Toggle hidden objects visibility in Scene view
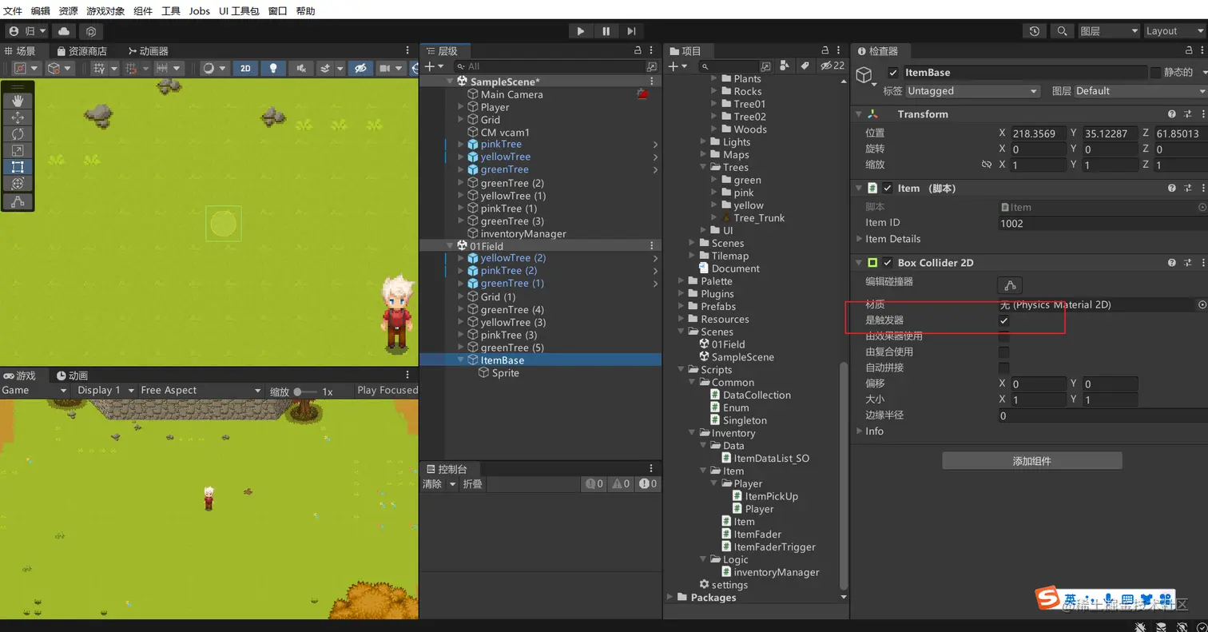 tap(361, 68)
